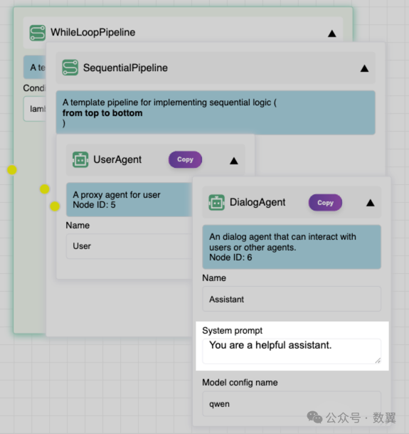
Task: Click the WhileLoop condition lambda field
Action: [35, 109]
